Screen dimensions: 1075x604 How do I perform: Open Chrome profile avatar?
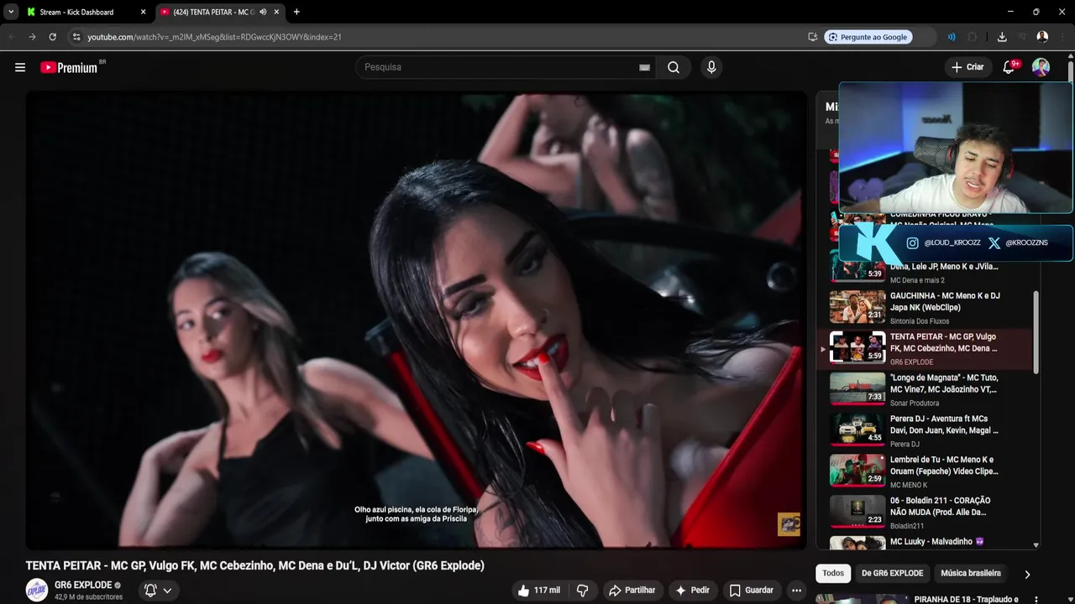click(1042, 37)
